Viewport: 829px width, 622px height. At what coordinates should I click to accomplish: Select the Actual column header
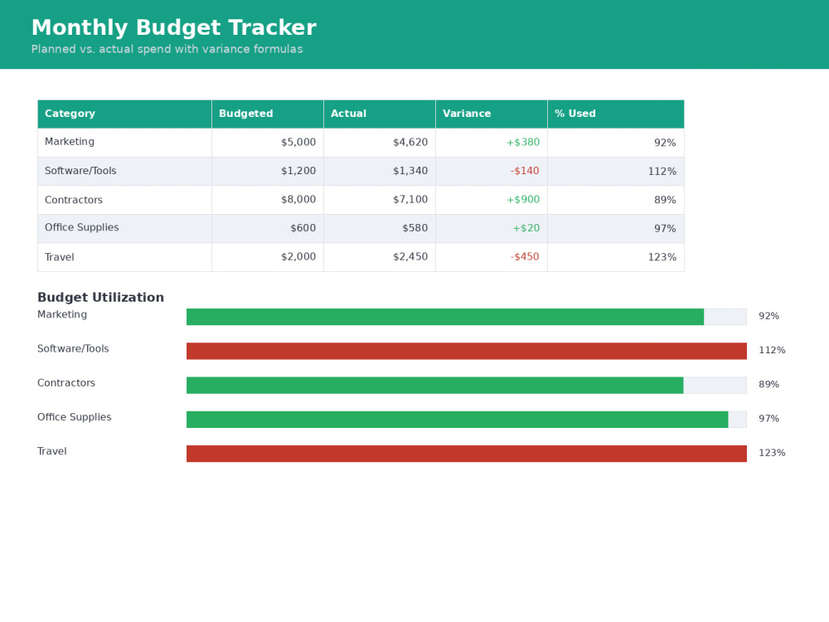tap(380, 114)
